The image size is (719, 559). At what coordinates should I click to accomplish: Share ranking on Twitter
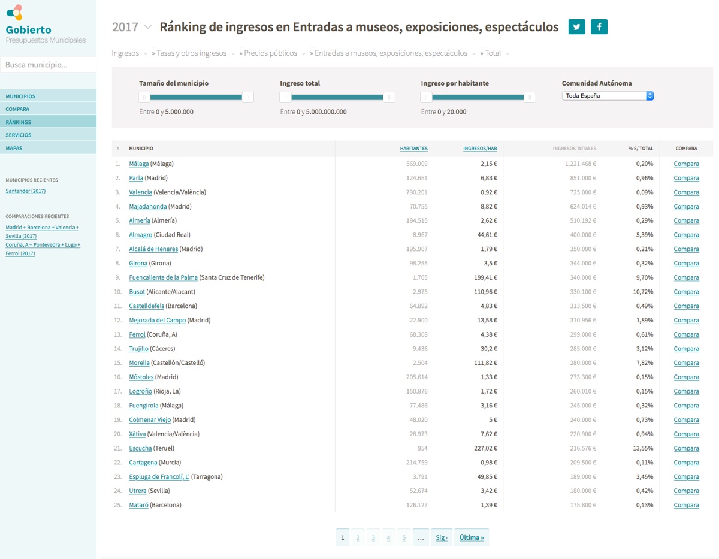pyautogui.click(x=576, y=27)
